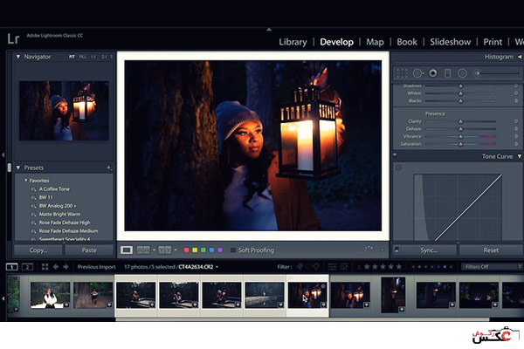Toggle the Auto Sync switch beside Sync
524x349 pixels.
(x=396, y=250)
